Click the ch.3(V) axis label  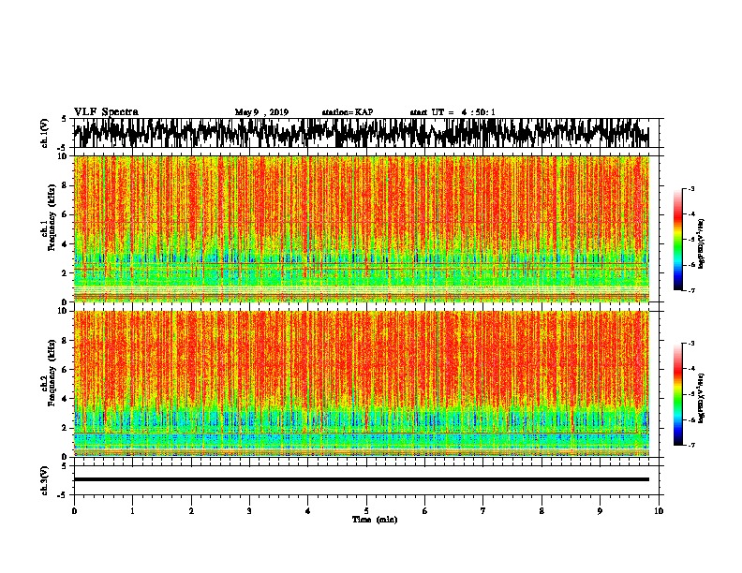[x=45, y=480]
